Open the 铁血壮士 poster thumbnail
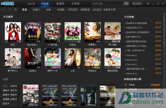 point(92,58)
